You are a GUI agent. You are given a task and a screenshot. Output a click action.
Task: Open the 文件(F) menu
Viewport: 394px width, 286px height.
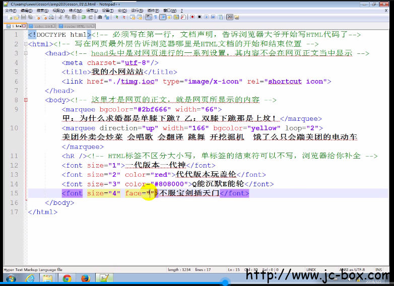(x=11, y=10)
